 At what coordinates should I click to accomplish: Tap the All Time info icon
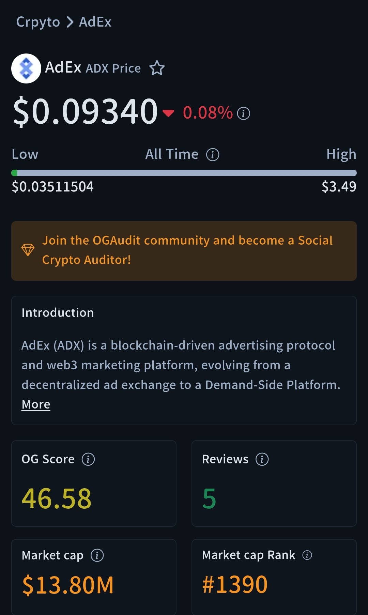click(213, 155)
